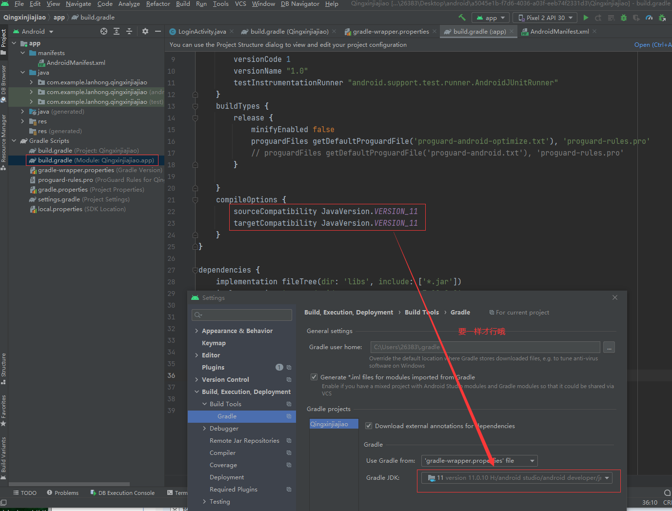Collapse all in Project panel

click(129, 31)
